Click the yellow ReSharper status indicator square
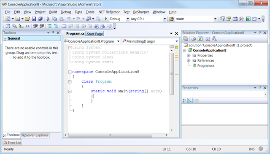 [x=176, y=47]
